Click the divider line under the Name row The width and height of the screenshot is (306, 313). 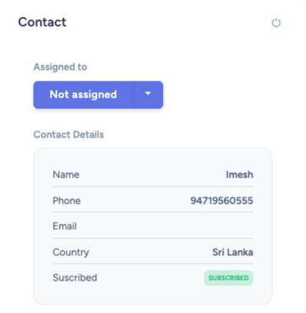(x=153, y=187)
